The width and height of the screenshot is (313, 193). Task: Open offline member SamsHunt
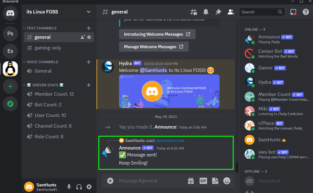click(x=277, y=181)
